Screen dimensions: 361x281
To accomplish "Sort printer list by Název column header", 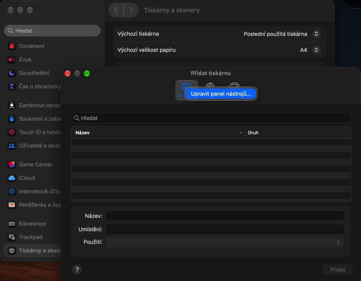I will [158, 132].
